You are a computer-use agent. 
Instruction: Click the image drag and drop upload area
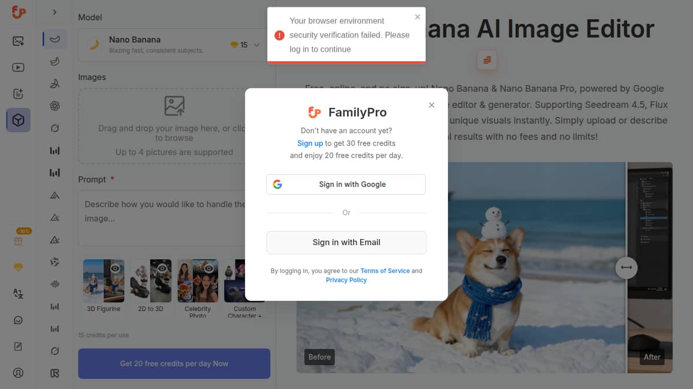[x=174, y=126]
